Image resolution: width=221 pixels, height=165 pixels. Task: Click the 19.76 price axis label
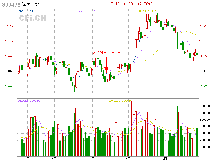pyautogui.click(x=203, y=56)
